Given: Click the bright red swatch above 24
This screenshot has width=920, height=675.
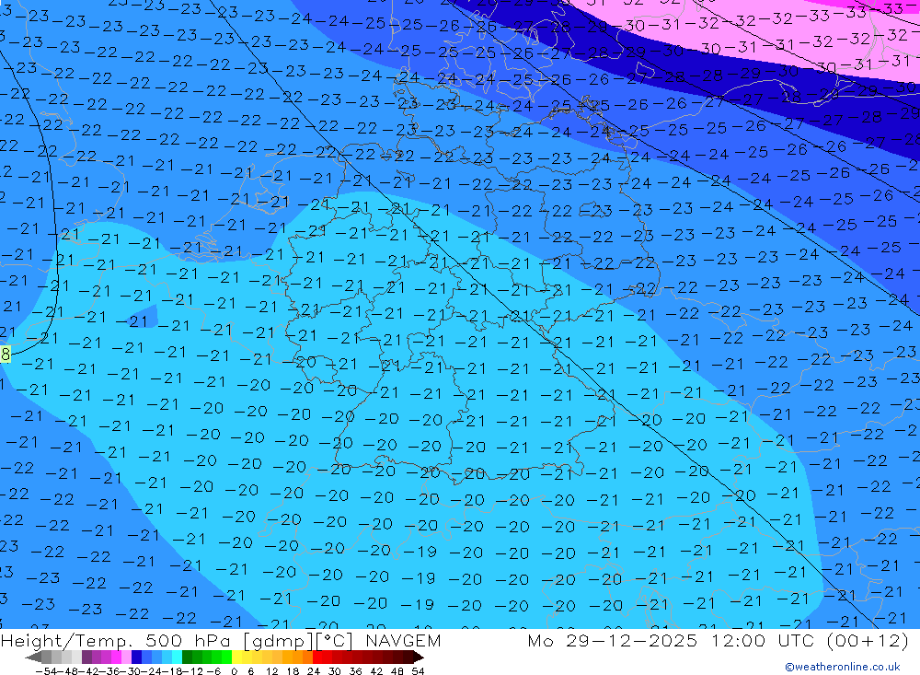Looking at the screenshot, I should coord(317,657).
